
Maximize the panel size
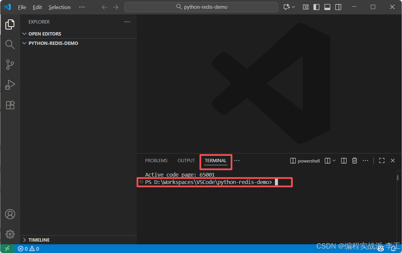tap(382, 161)
